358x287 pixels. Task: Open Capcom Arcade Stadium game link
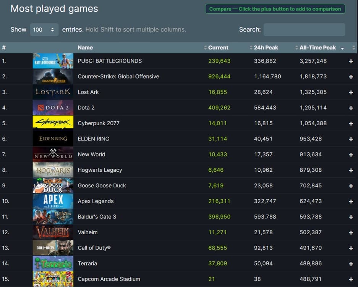(x=109, y=279)
